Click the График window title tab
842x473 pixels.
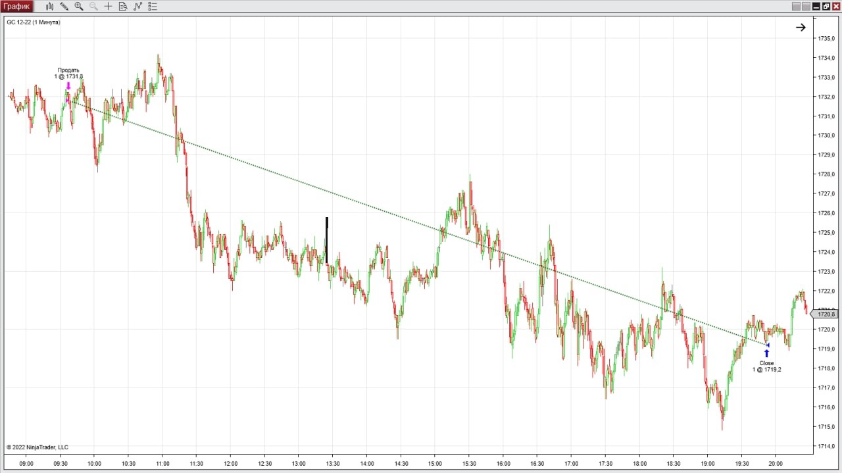pyautogui.click(x=17, y=7)
